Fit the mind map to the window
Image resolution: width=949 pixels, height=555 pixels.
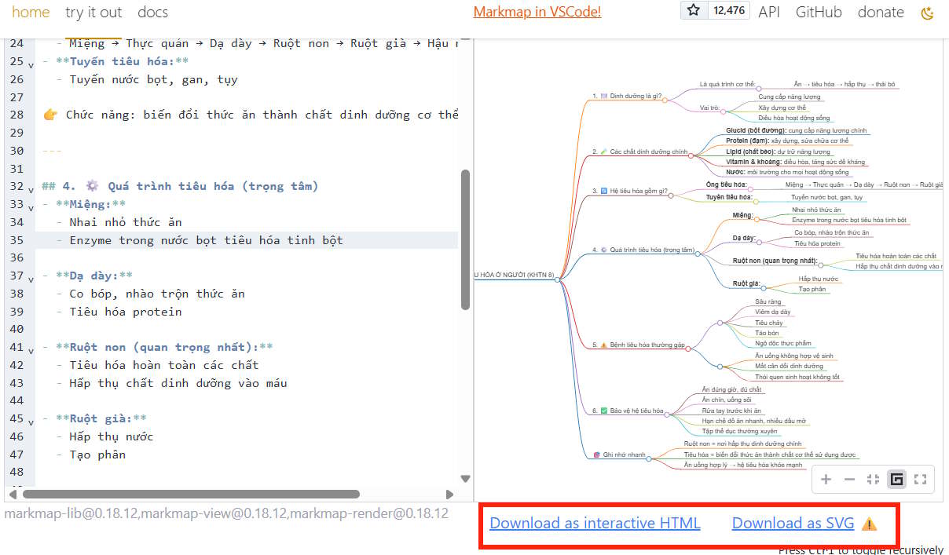[x=873, y=479]
